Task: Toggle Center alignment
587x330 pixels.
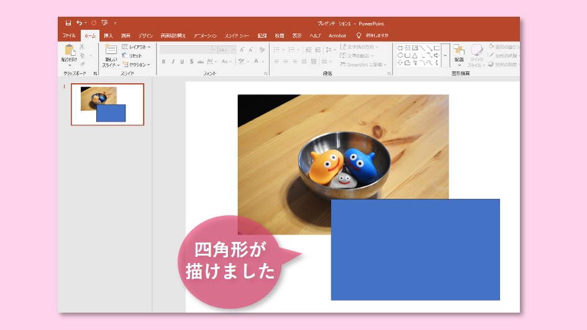Action: [x=286, y=61]
